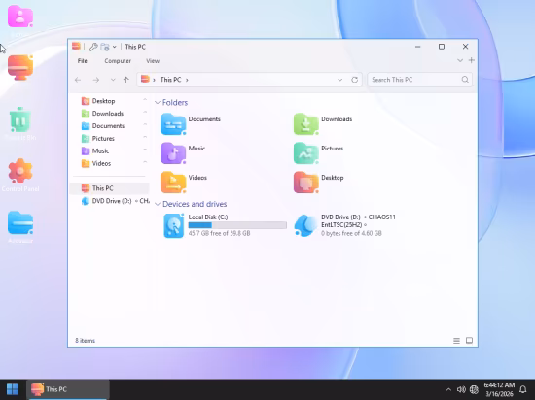This screenshot has height=400, width=535.
Task: Click the New folder icon in title bar
Action: [105, 47]
